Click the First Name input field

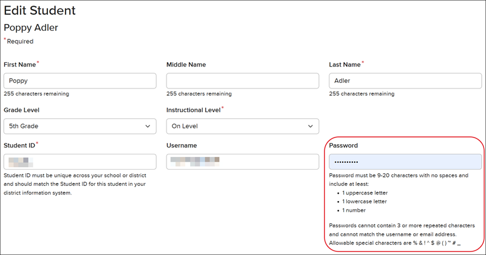tap(80, 81)
